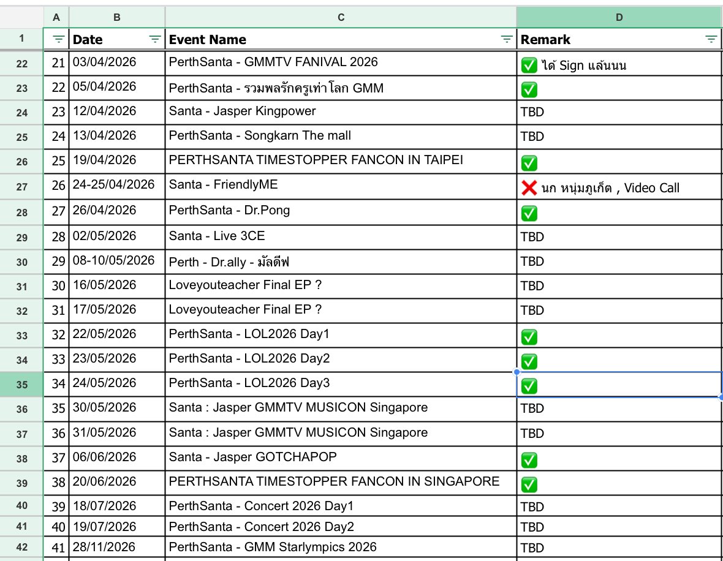The image size is (723, 561).
Task: Select cell with date 24-25/04/2026
Action: click(117, 186)
